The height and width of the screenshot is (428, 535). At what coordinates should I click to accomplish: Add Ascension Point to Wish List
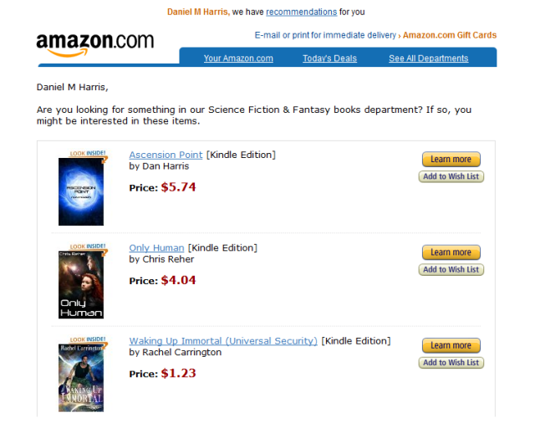pos(451,176)
